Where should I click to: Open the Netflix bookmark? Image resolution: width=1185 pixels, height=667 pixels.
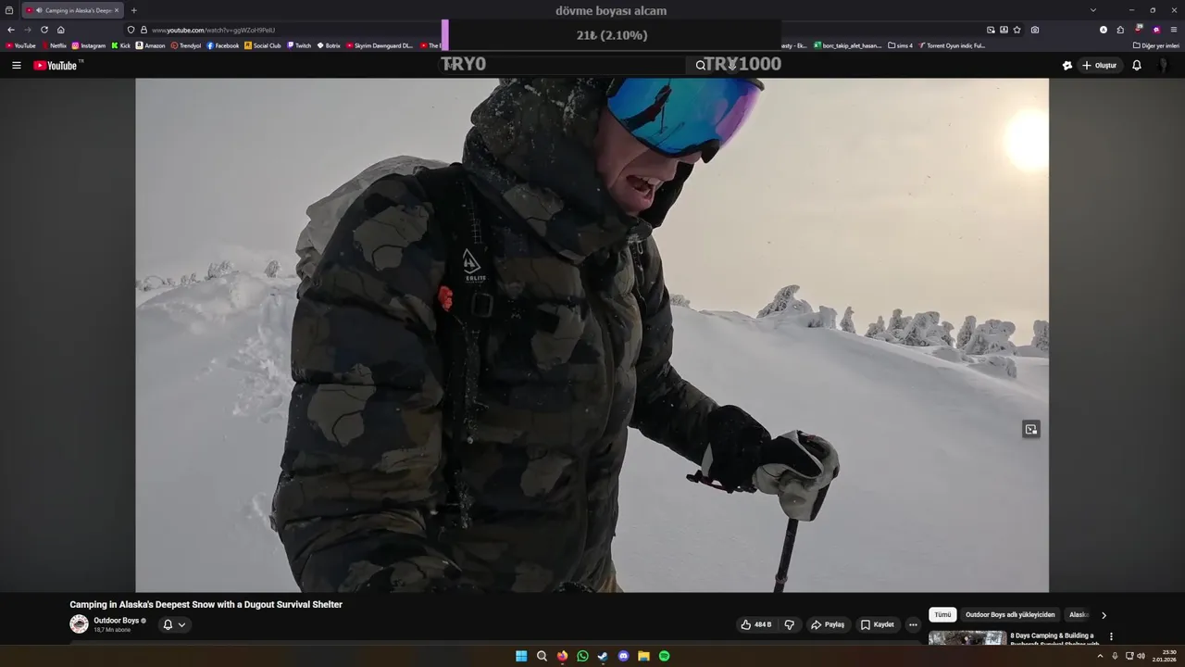54,45
